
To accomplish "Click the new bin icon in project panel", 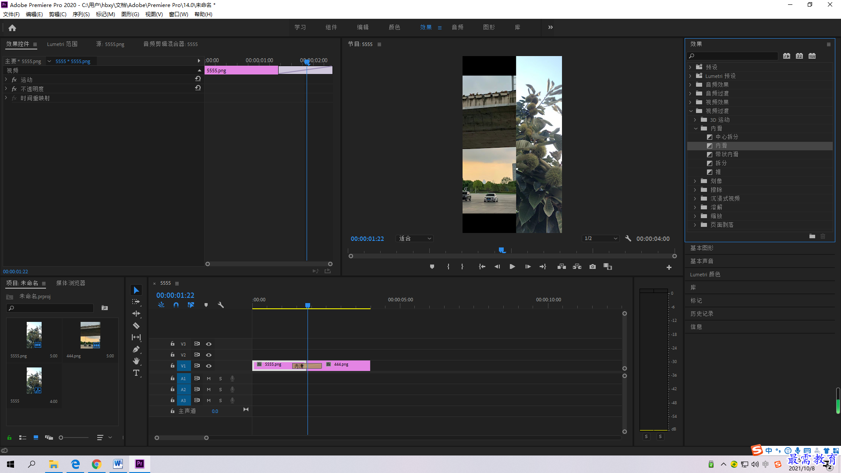I will pyautogui.click(x=105, y=308).
